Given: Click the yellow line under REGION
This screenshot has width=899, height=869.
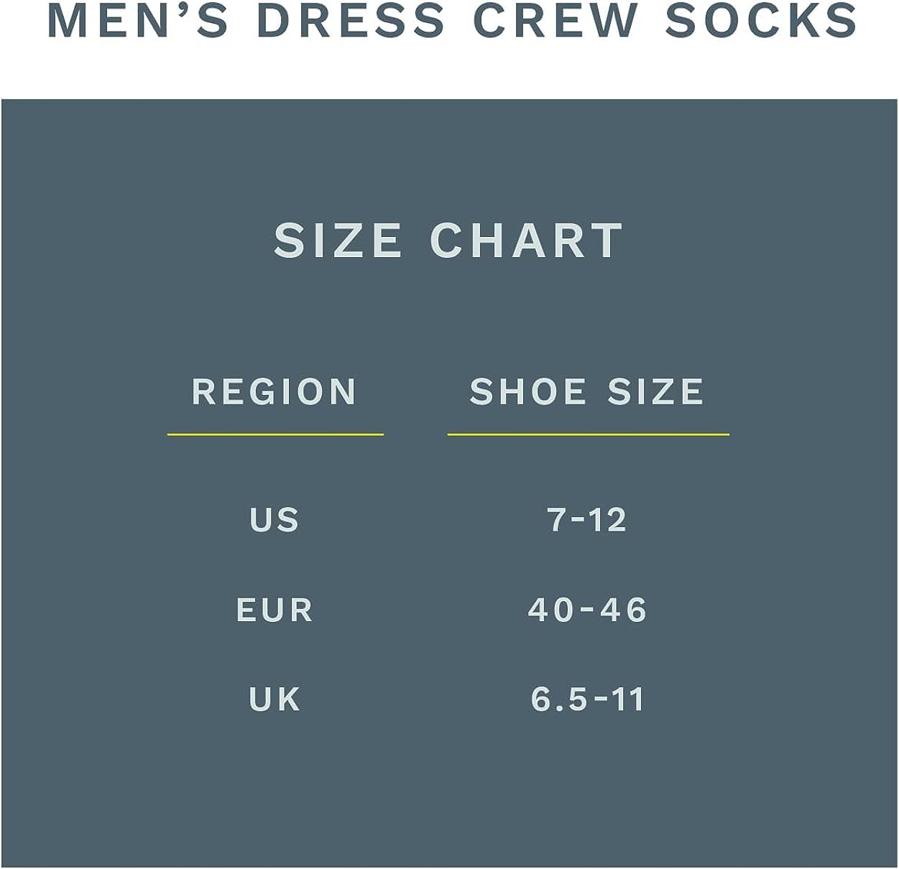Looking at the screenshot, I should click(275, 434).
